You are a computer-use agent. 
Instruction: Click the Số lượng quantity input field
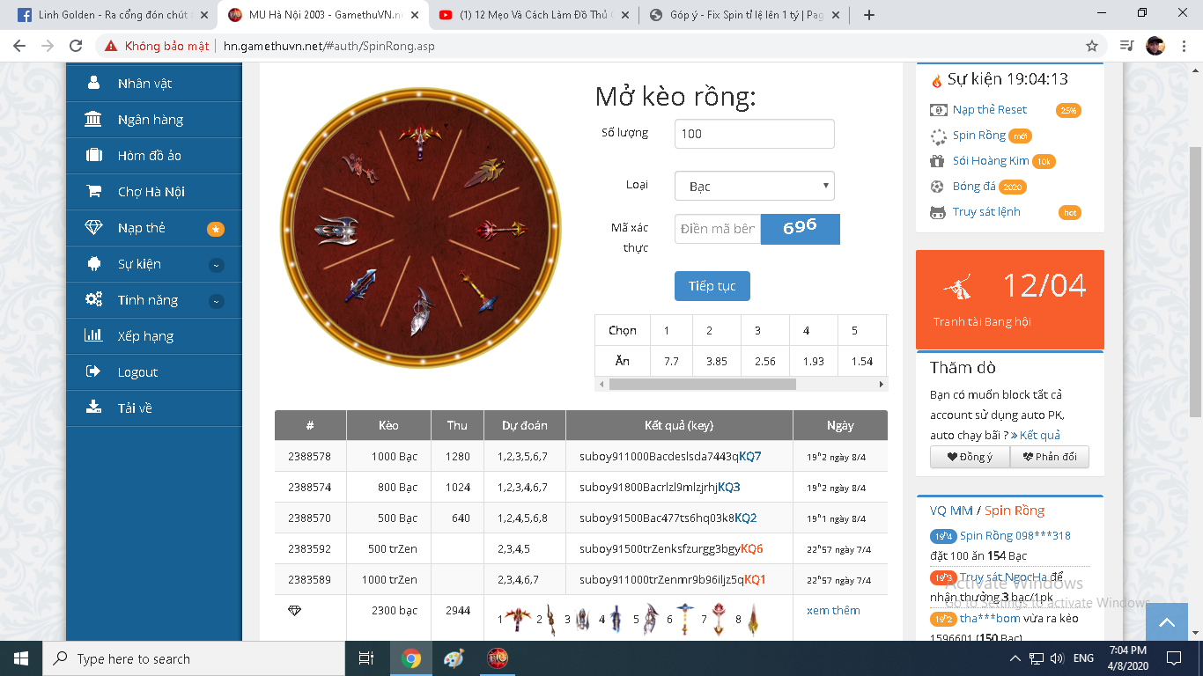(x=754, y=134)
